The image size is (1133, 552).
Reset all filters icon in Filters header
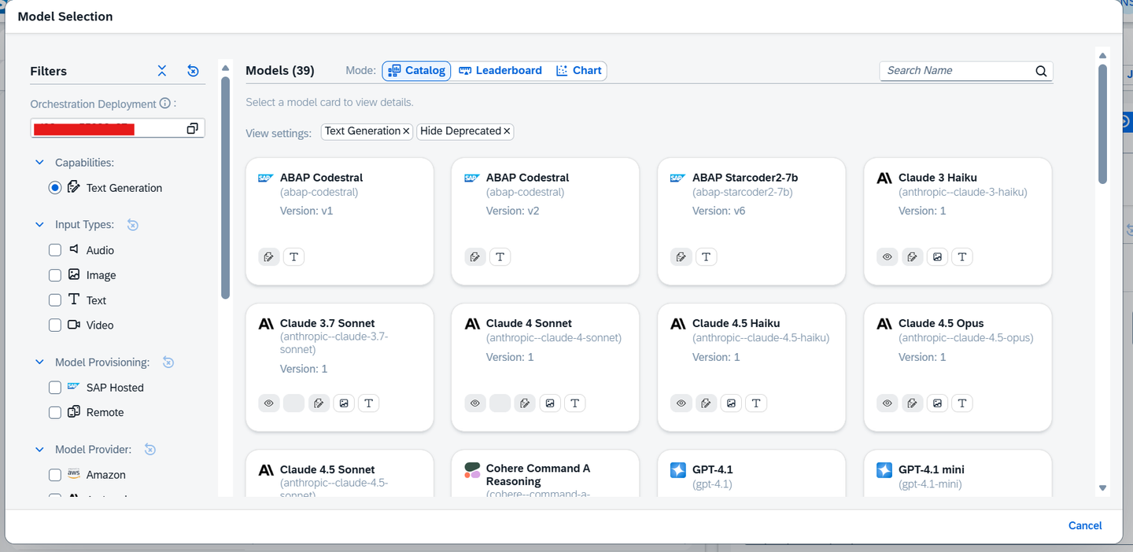(193, 71)
